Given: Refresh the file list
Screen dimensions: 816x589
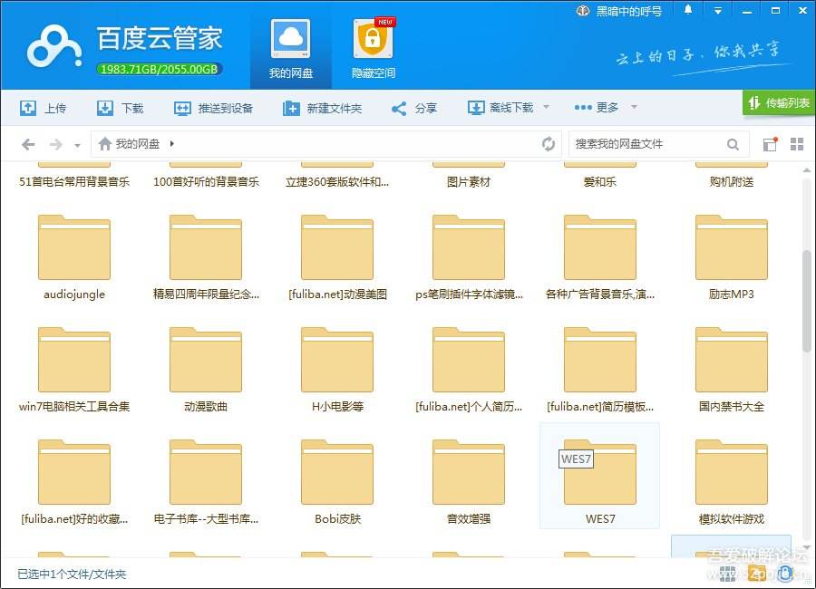Looking at the screenshot, I should (x=548, y=144).
